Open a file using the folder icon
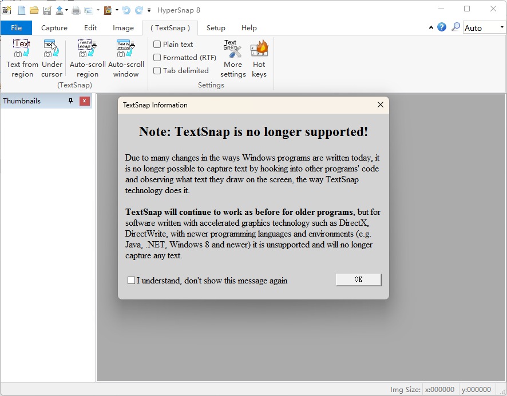The height and width of the screenshot is (396, 507). tap(34, 10)
